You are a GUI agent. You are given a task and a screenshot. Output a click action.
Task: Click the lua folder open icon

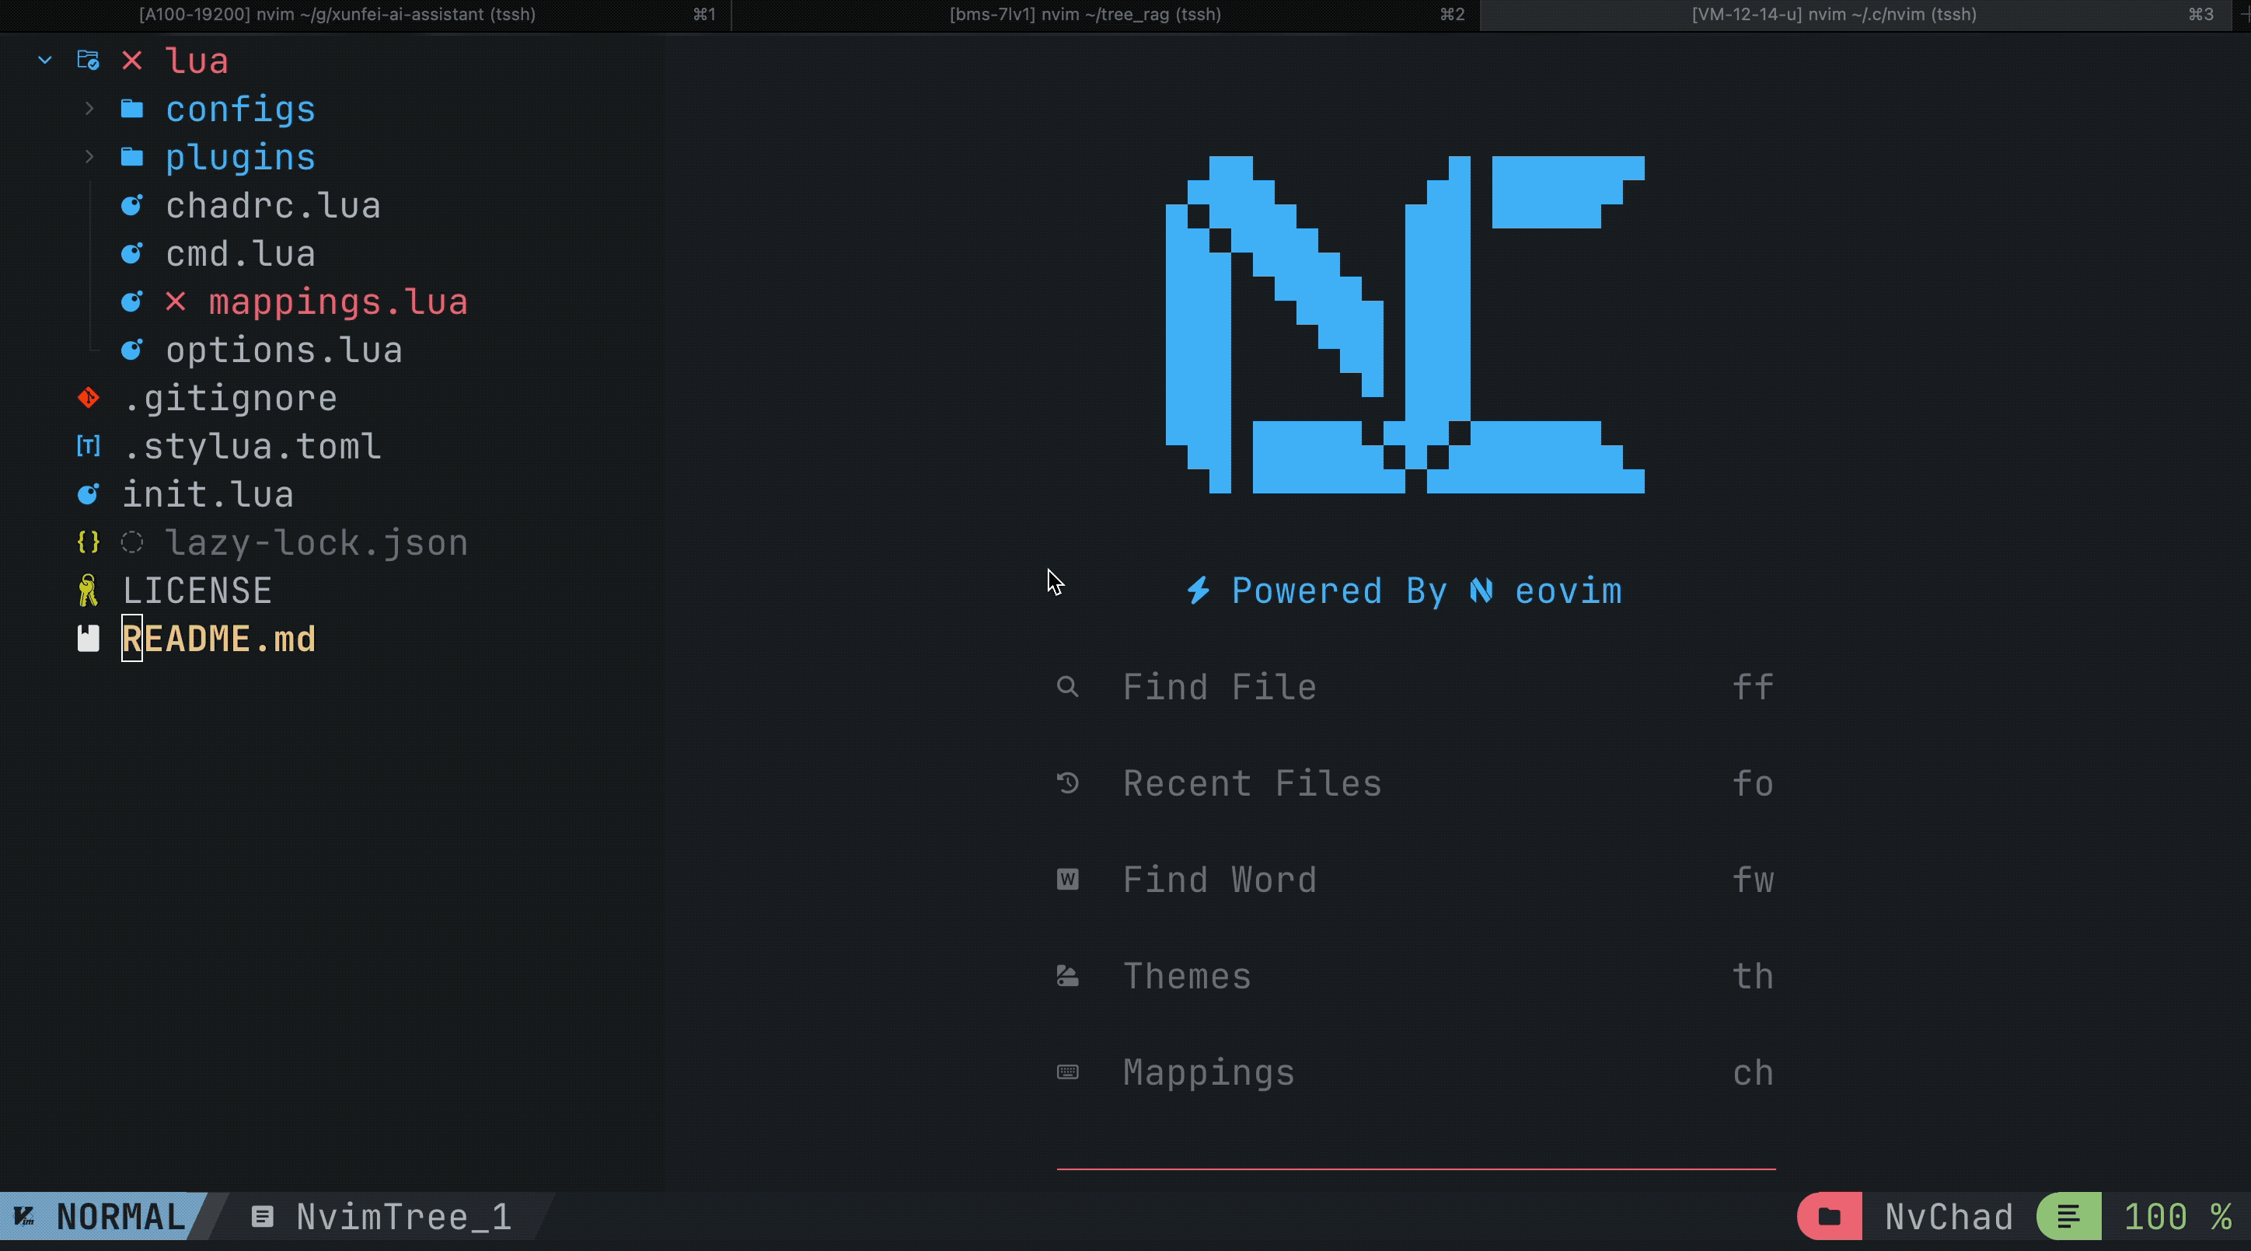[89, 61]
